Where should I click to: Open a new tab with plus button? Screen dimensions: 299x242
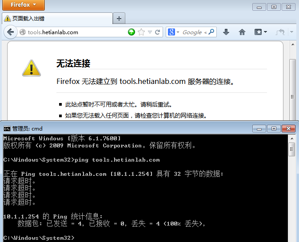119,19
